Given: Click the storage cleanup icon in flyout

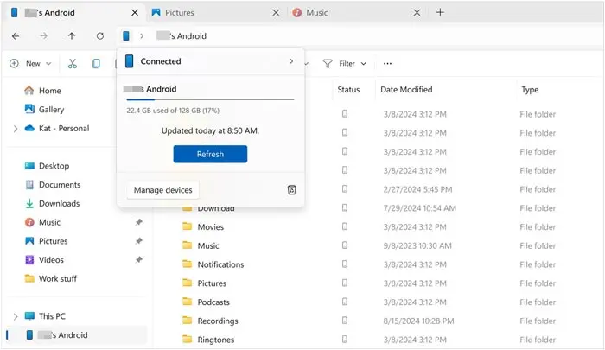Looking at the screenshot, I should pos(291,190).
